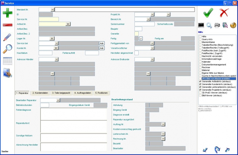This screenshot has height=155, width=238.
Task: Expand the Projekt.Nr. lookup
Action: (x=152, y=14)
